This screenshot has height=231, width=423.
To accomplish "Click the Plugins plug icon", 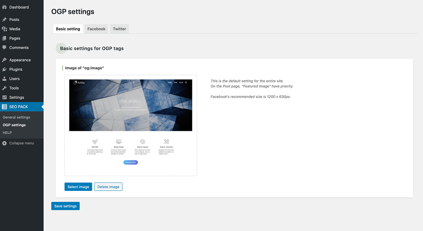I will (4, 69).
